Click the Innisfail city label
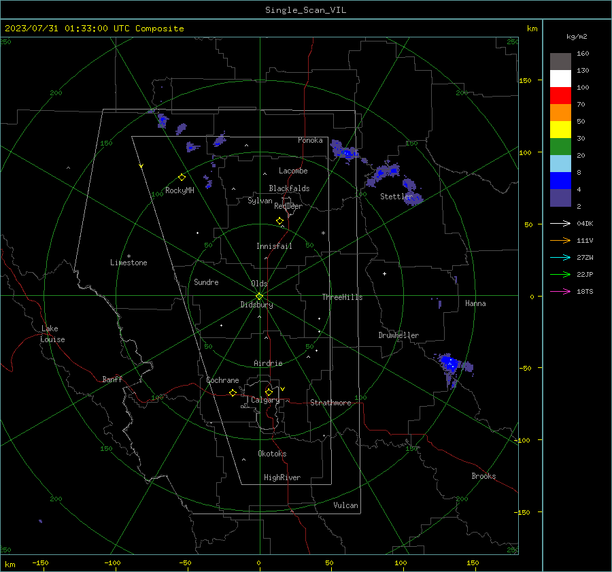 pyautogui.click(x=274, y=246)
